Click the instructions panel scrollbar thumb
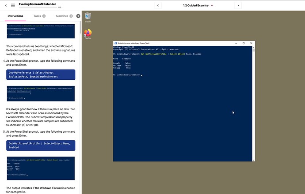305x194 pixels. 80,27
